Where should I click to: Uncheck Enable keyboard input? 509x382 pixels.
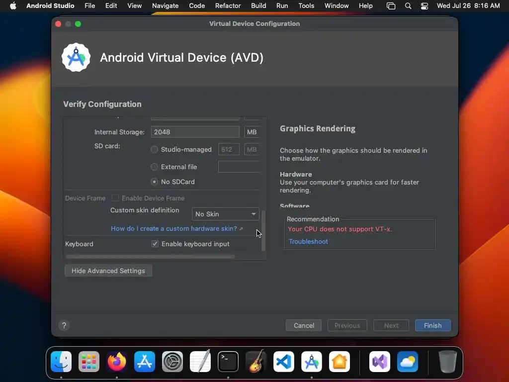[155, 244]
